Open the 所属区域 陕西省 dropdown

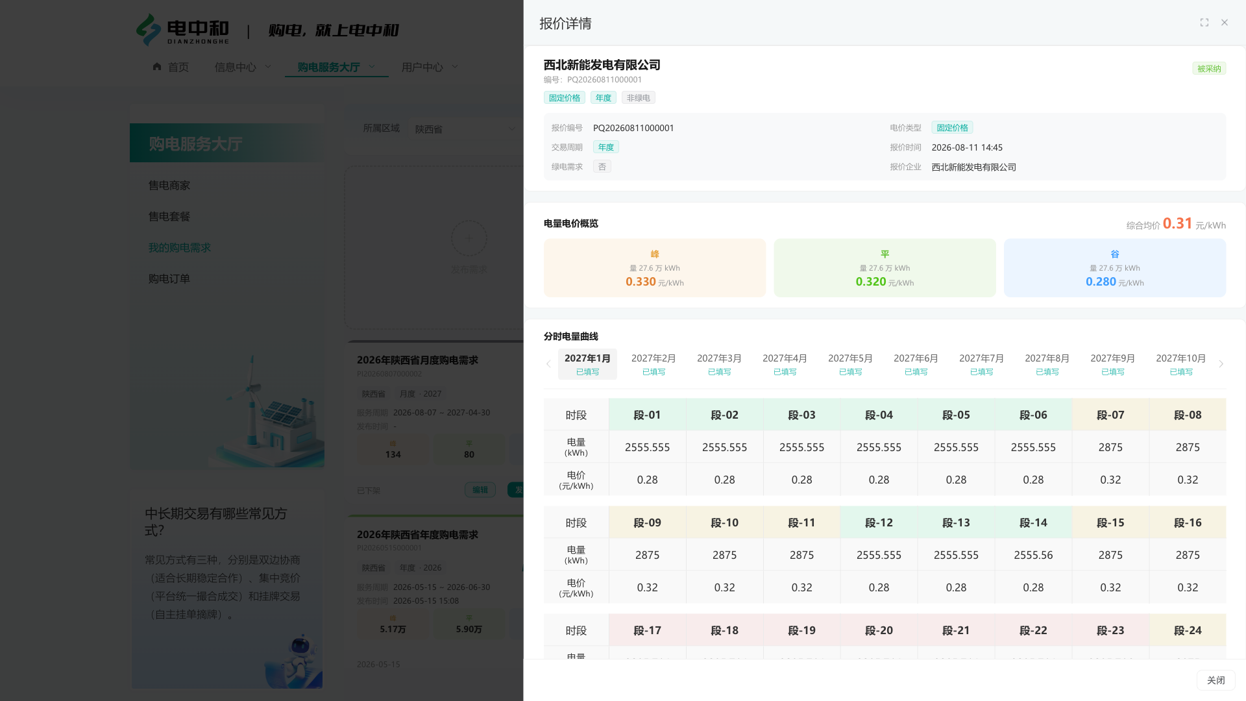coord(465,129)
